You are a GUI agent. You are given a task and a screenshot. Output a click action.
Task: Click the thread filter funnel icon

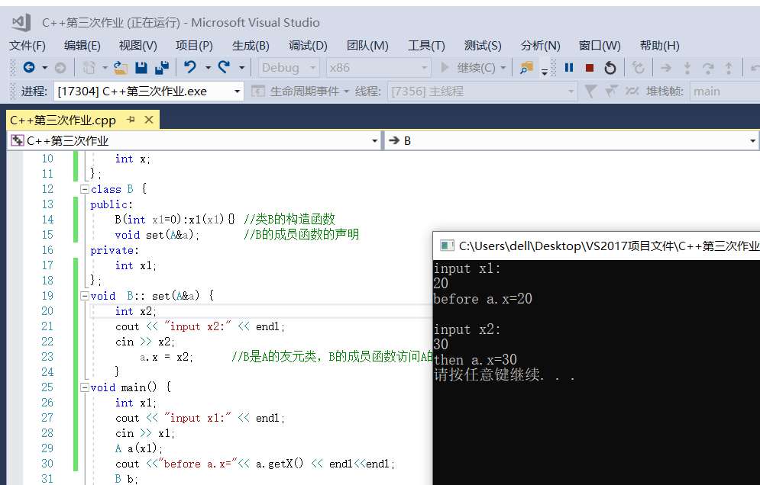tap(590, 91)
